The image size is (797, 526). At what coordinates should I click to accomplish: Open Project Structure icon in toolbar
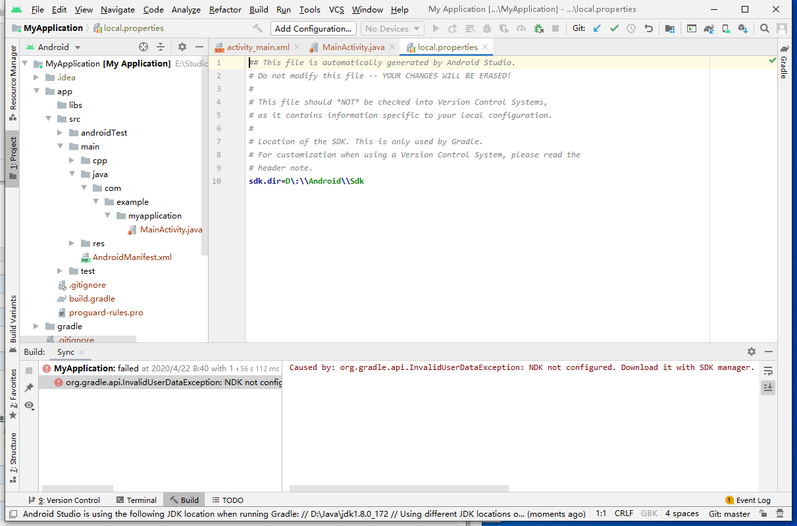(669, 28)
